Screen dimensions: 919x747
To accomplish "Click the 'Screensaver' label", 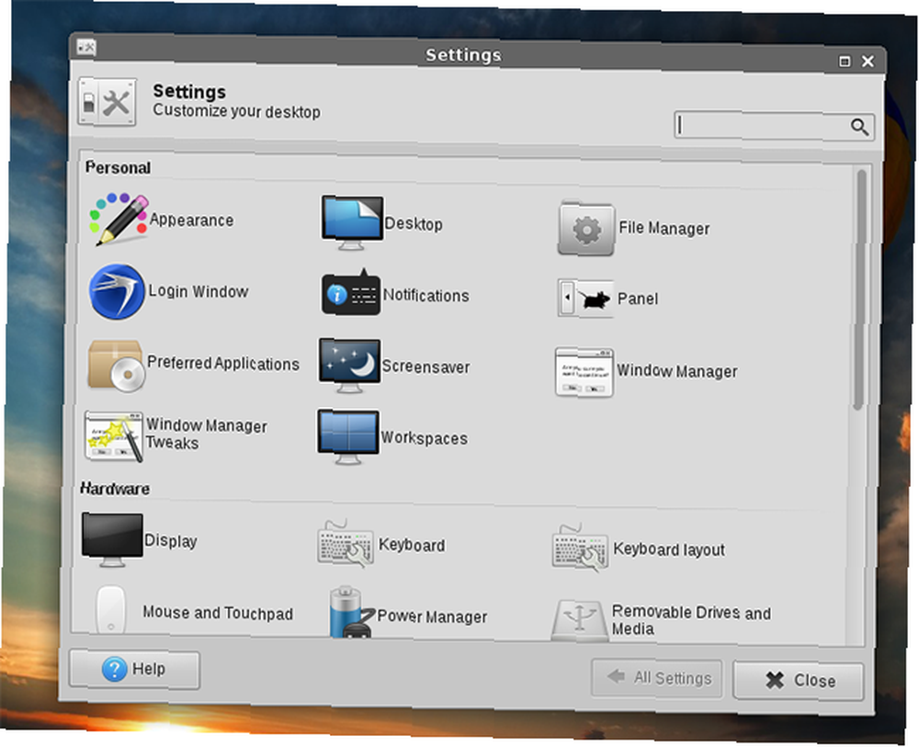I will (426, 367).
